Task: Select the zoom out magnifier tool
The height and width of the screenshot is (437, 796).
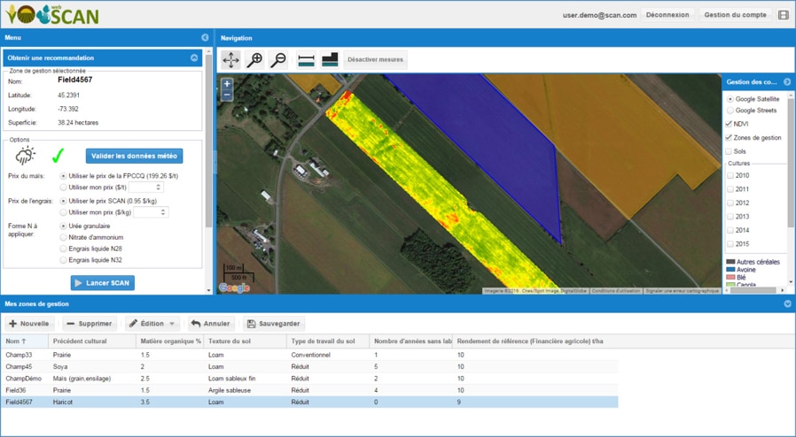Action: (x=278, y=60)
